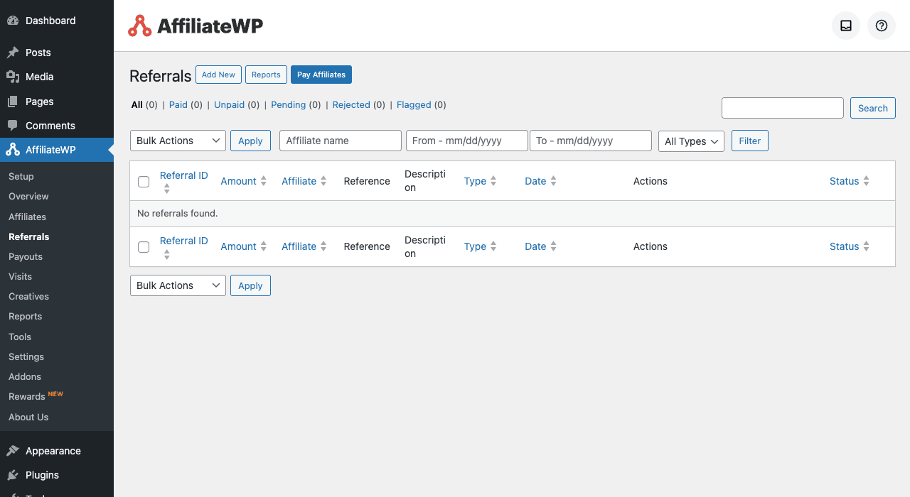910x497 pixels.
Task: Focus the Affiliate name input field
Action: click(341, 141)
